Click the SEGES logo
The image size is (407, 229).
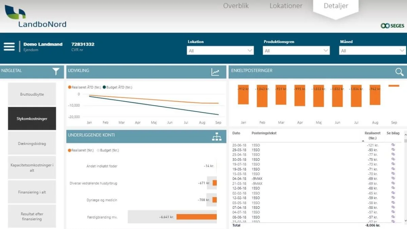pos(392,26)
